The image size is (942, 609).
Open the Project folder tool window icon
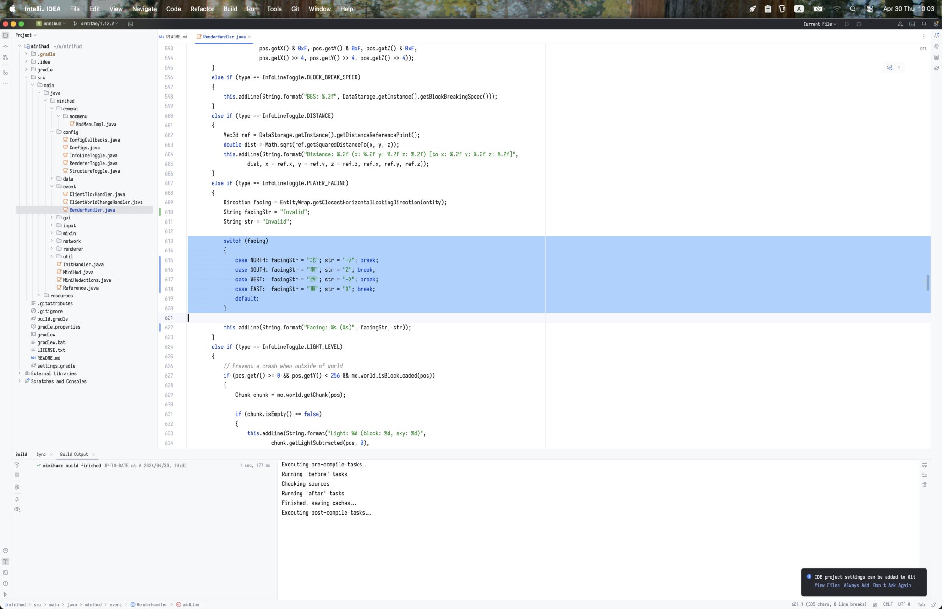point(5,35)
